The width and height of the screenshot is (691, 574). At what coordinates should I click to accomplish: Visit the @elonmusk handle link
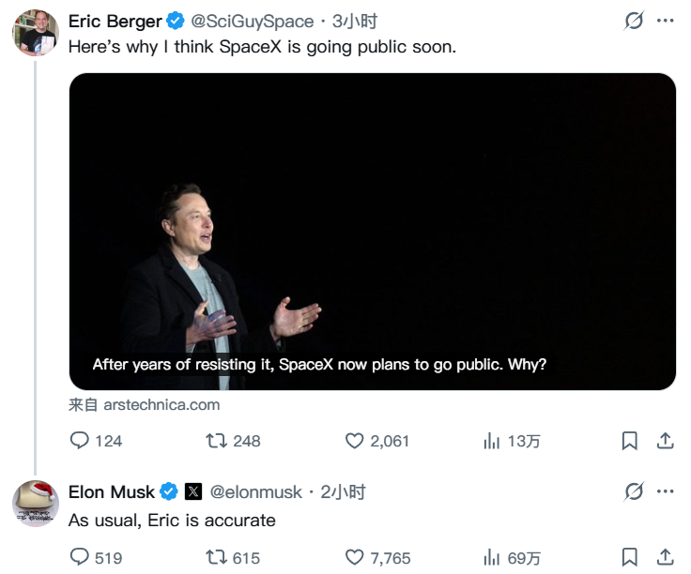[255, 491]
